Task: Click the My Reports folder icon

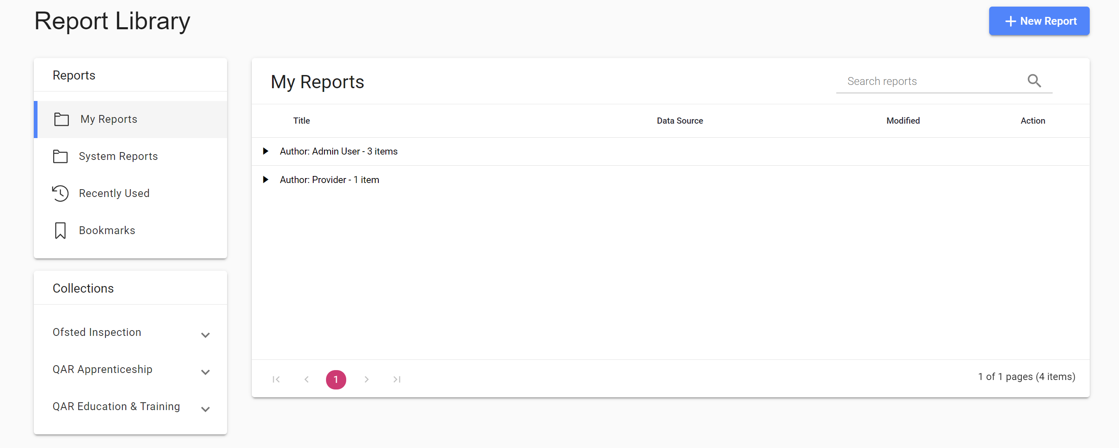Action: click(x=61, y=119)
